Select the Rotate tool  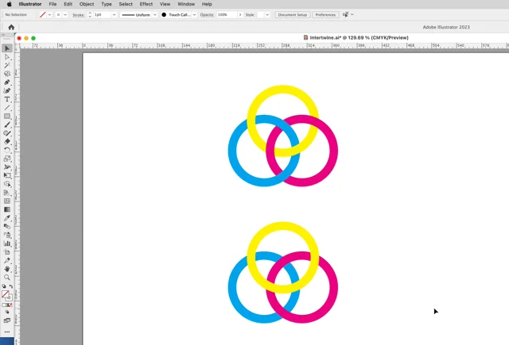tap(7, 150)
